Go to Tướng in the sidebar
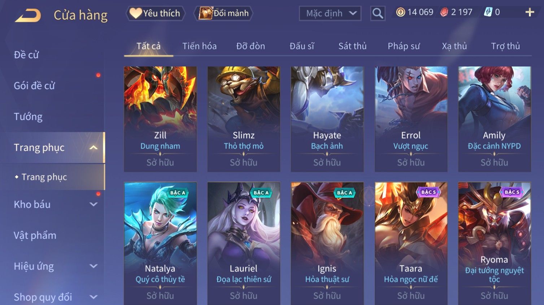Image resolution: width=544 pixels, height=305 pixels. 28,117
